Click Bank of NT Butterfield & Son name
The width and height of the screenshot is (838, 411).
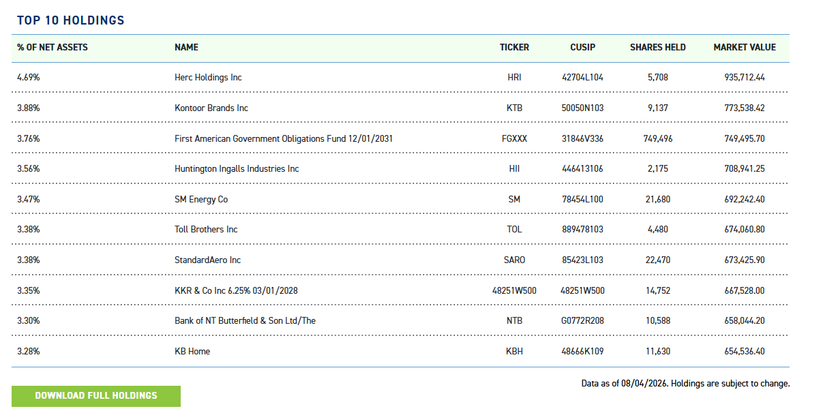(x=245, y=321)
